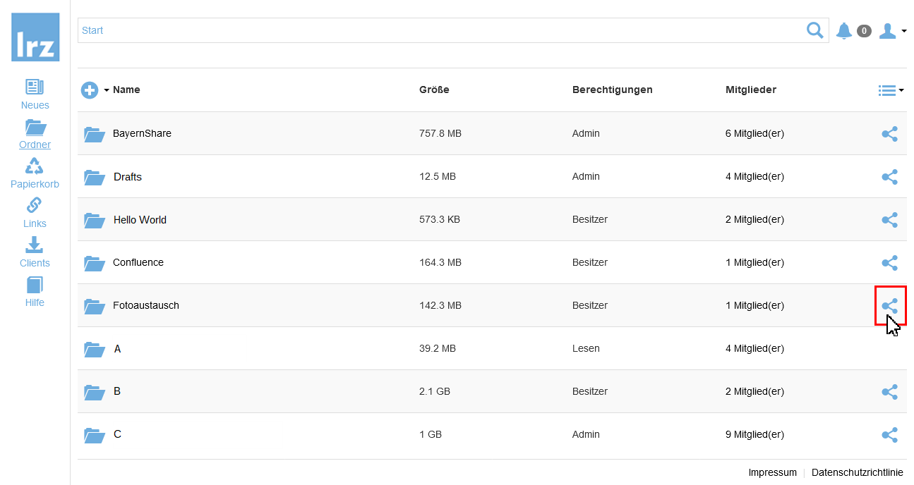Expand the user account menu
The image size is (914, 485).
pos(892,30)
